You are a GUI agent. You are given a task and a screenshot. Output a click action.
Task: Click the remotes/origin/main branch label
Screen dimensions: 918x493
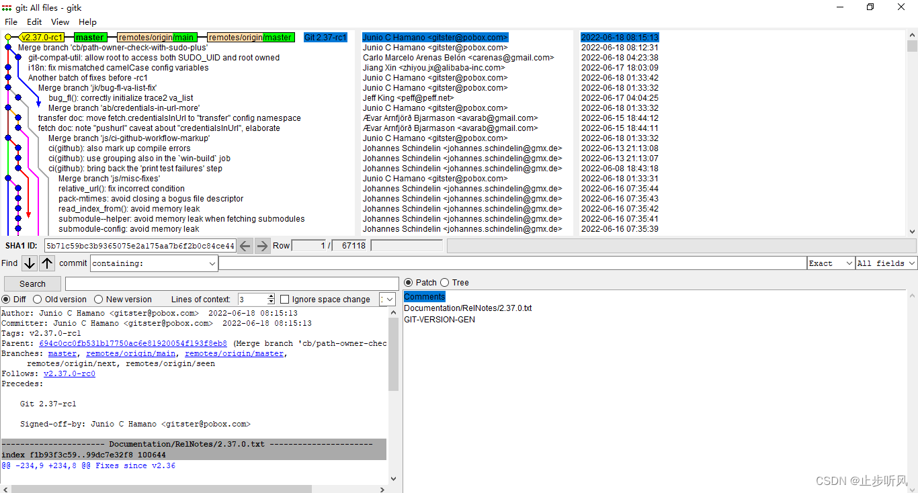[157, 38]
